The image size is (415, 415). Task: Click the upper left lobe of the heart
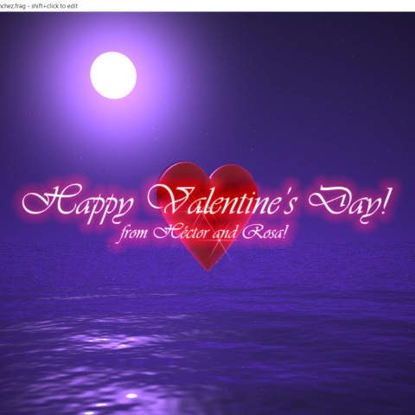(x=183, y=179)
